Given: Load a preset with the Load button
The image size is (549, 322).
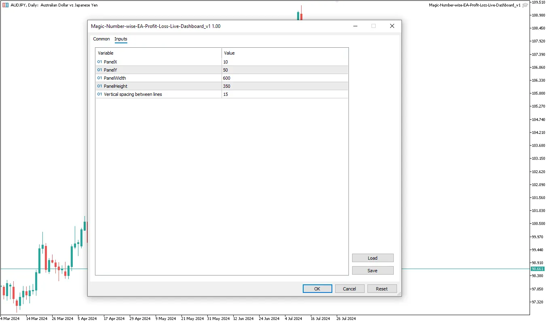Looking at the screenshot, I should click(373, 258).
